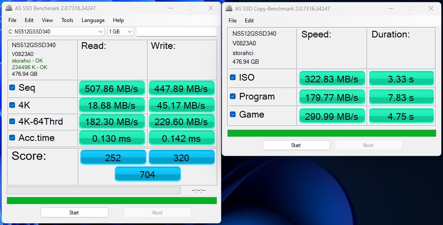This screenshot has height=225, width=443.
Task: Uncheck the ISO copy test checkbox
Action: click(233, 77)
